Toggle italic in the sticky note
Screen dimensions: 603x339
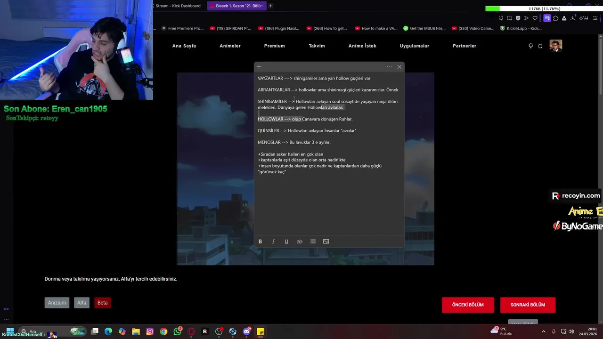click(x=273, y=242)
